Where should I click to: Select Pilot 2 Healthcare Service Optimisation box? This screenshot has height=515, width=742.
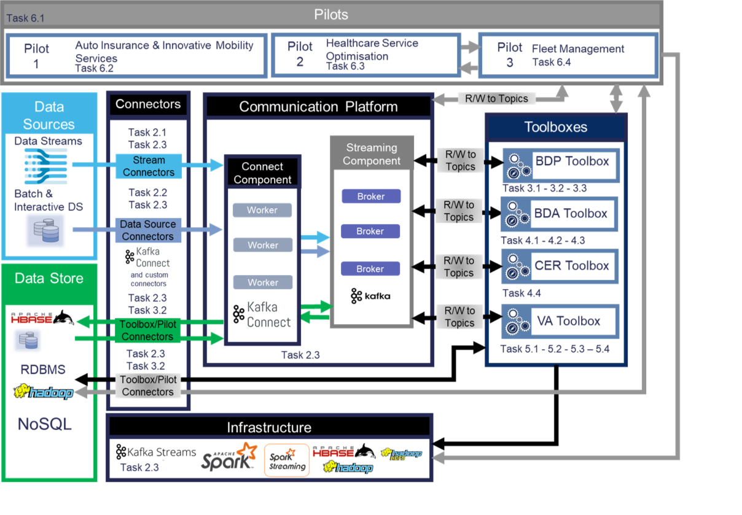[x=365, y=55]
